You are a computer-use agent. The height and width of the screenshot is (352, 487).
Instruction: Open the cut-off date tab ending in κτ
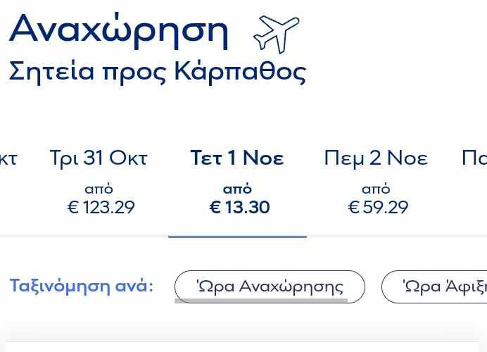(7, 158)
